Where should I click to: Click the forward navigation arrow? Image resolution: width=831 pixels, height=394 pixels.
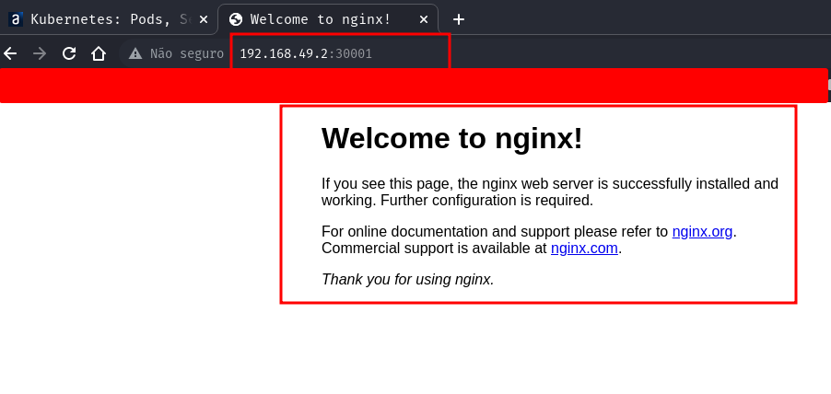40,53
